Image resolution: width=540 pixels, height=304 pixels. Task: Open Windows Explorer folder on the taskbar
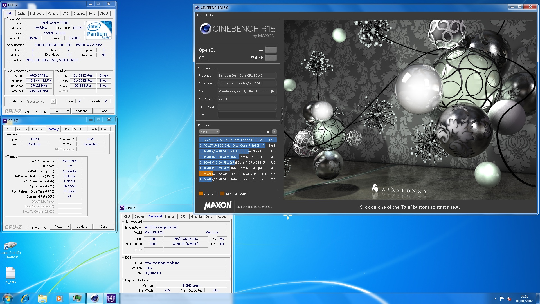[42, 298]
